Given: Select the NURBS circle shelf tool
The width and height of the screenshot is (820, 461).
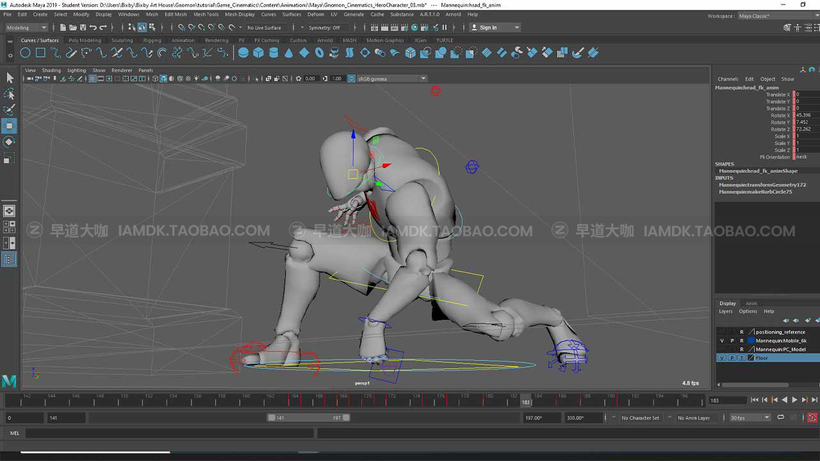Looking at the screenshot, I should tap(26, 53).
